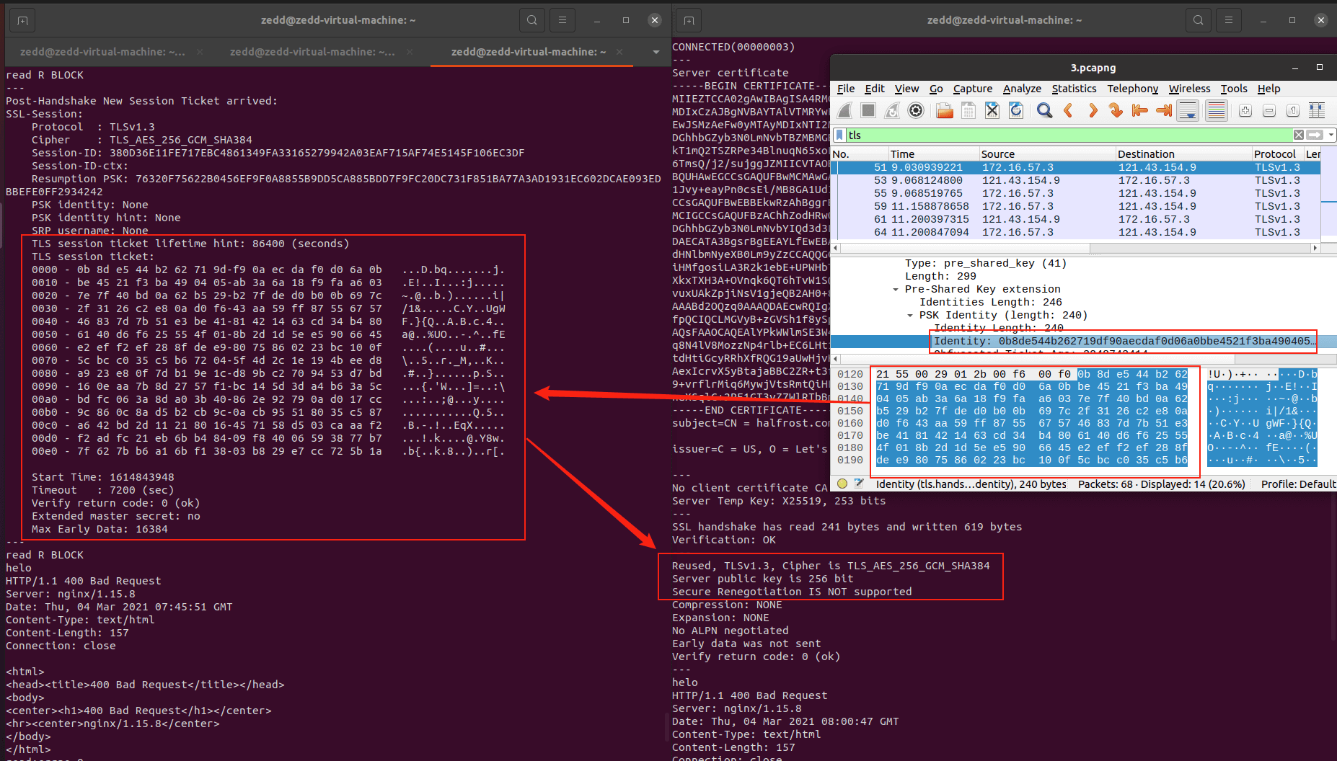Jump to the first packet

(1140, 110)
